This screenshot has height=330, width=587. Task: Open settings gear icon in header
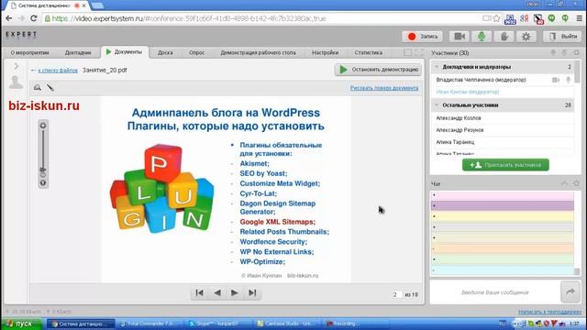click(x=526, y=37)
